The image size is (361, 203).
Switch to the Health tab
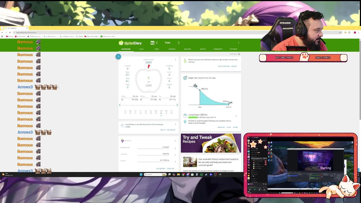(x=202, y=49)
